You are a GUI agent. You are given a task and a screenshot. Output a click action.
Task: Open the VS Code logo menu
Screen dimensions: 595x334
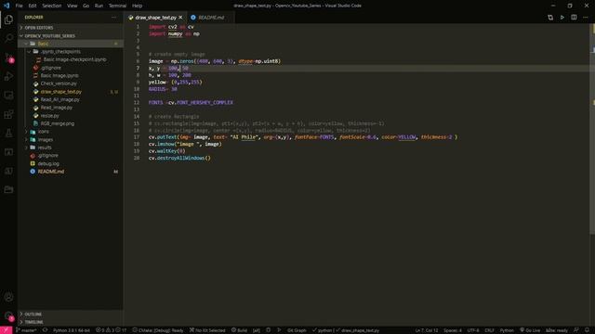7,6
